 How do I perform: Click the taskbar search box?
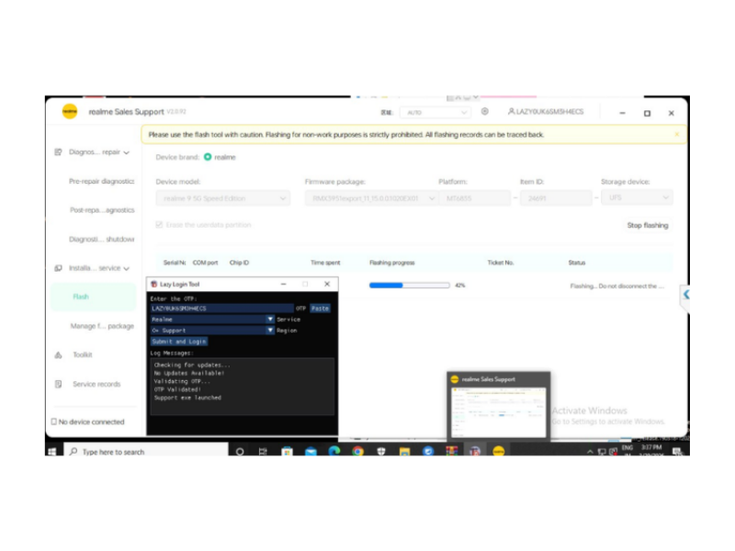(x=146, y=451)
